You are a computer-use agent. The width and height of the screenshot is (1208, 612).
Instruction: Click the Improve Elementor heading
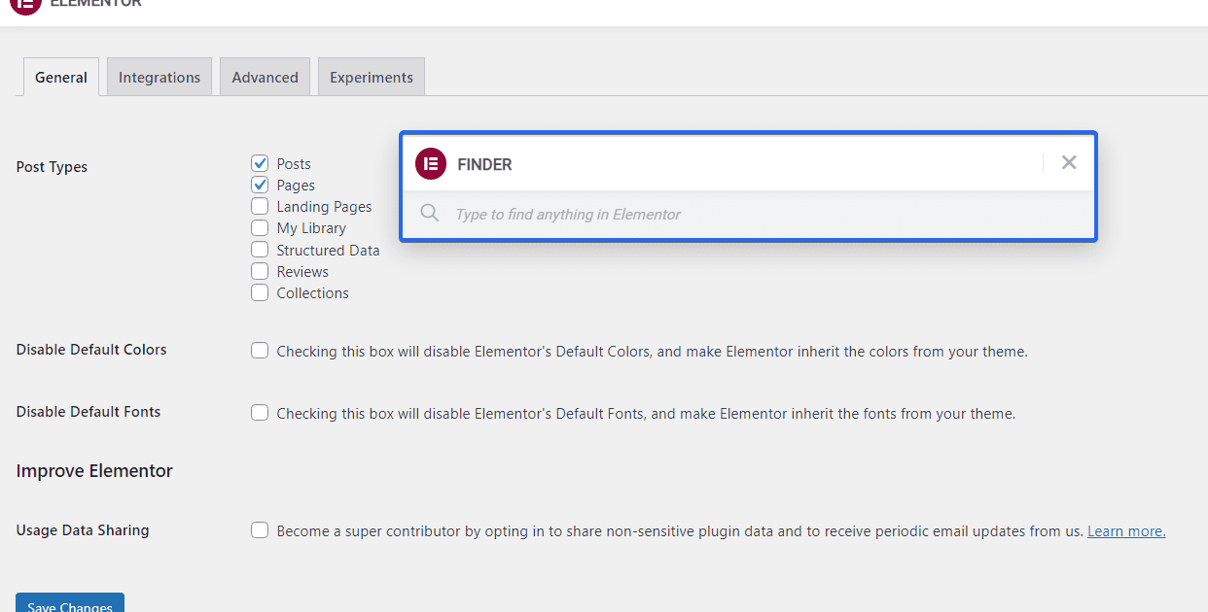94,471
